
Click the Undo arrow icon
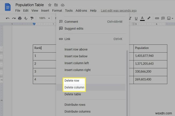click(x=8, y=18)
